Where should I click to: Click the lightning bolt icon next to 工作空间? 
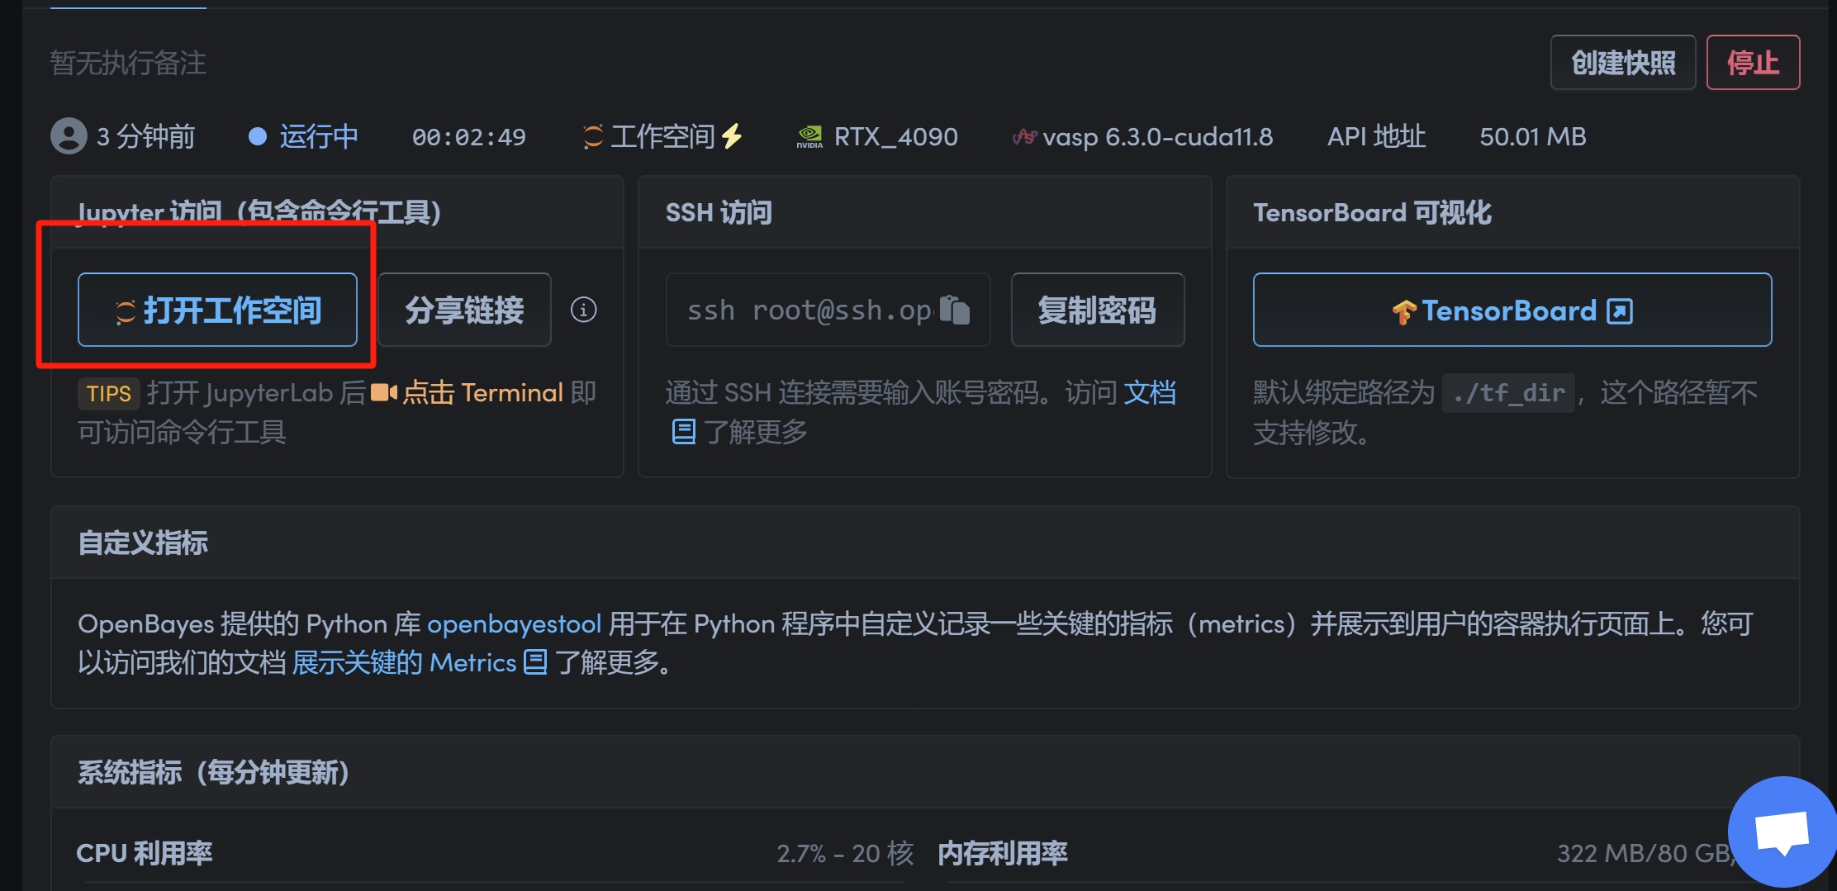(x=732, y=136)
